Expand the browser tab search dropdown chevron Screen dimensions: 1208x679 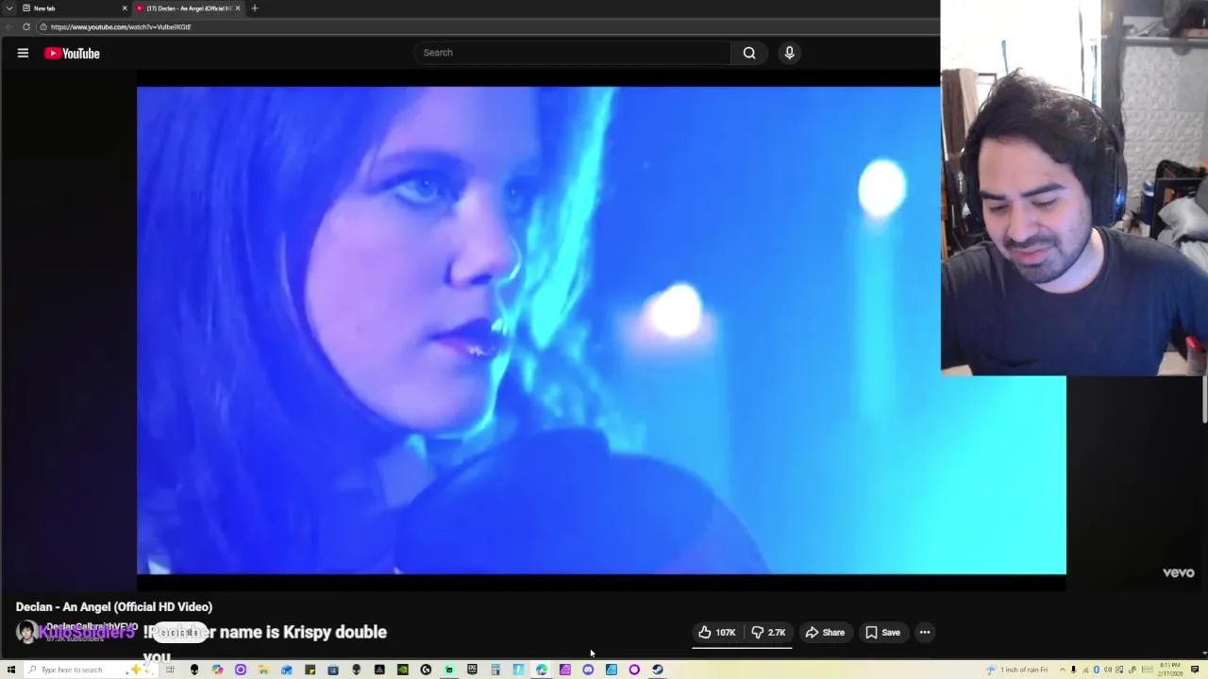8,8
